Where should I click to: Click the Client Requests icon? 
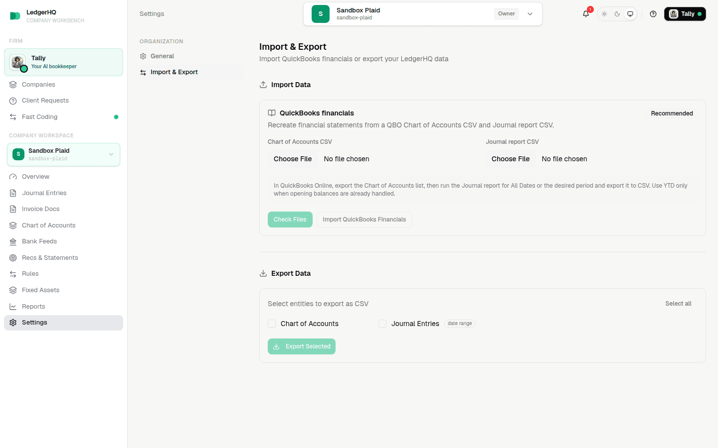(x=13, y=101)
